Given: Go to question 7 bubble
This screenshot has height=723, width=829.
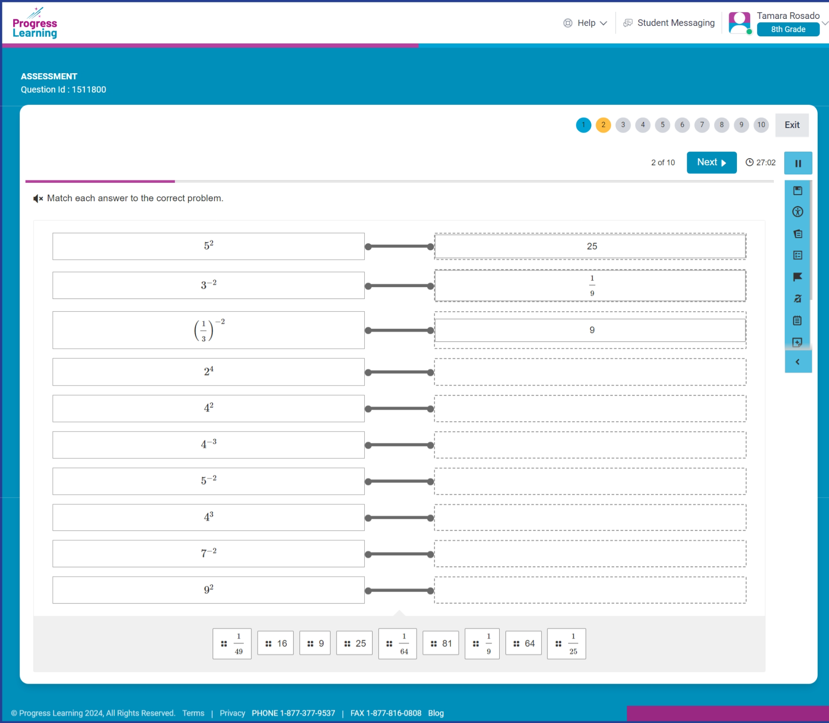Looking at the screenshot, I should point(702,125).
